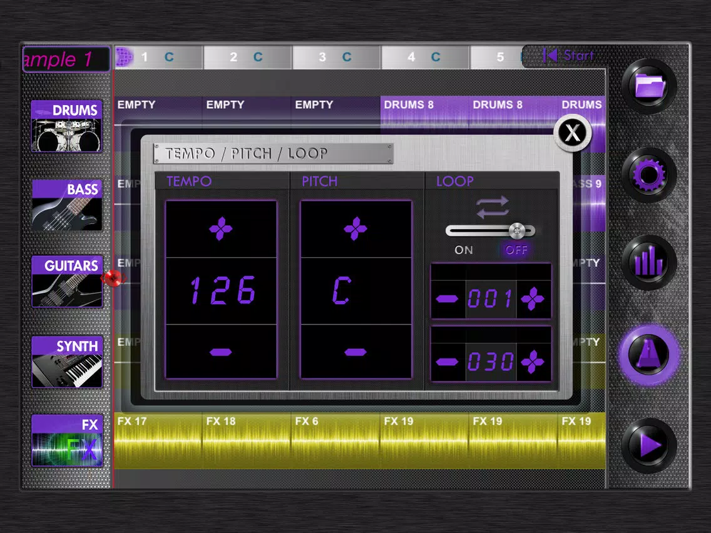Select the FX 18 clip
711x533 pixels.
[x=246, y=440]
